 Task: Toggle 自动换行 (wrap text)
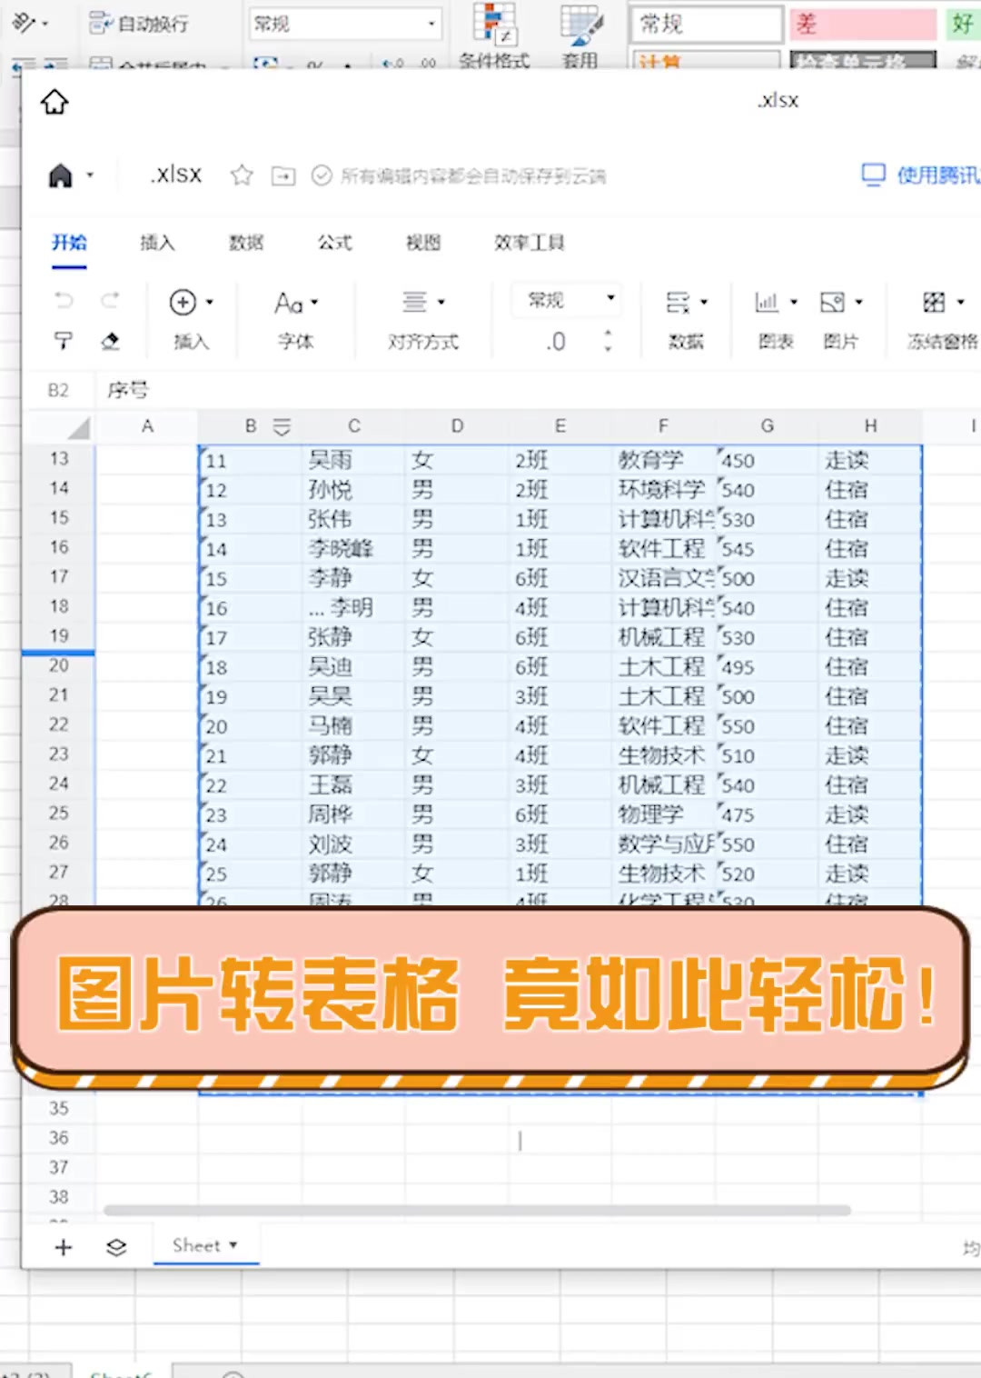[x=141, y=25]
